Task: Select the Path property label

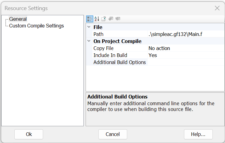Action: 98,34
